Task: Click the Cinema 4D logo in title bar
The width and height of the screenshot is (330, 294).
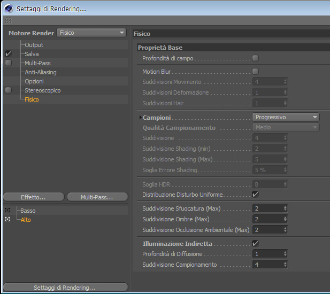Action: pyautogui.click(x=9, y=9)
